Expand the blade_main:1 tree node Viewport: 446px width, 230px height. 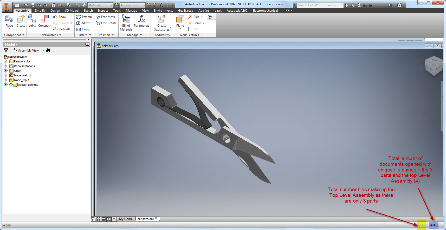[5, 75]
